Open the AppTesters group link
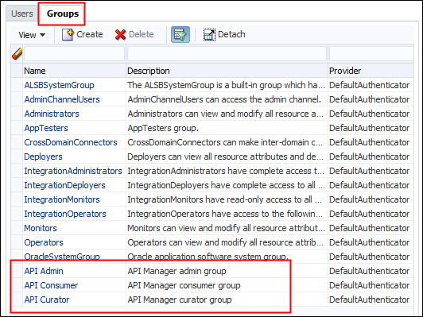Screen dimensions: 423x317 tap(46, 128)
